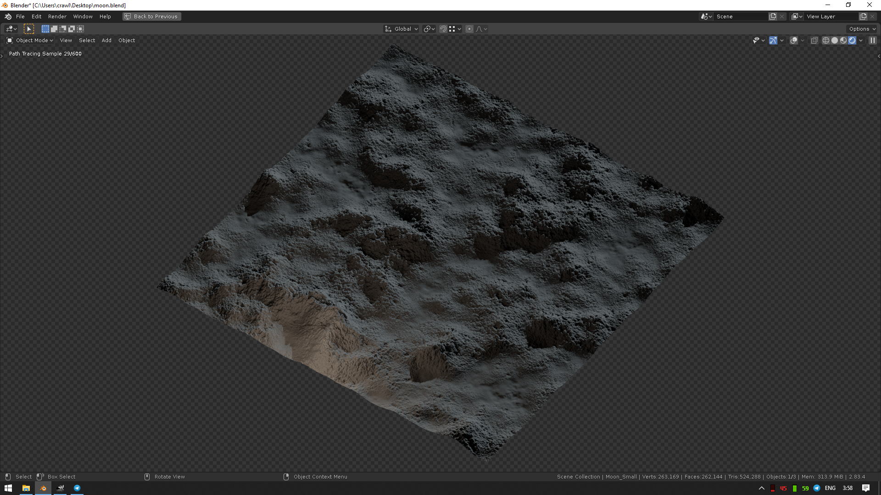881x495 pixels.
Task: Pause the viewport render preview
Action: [x=873, y=40]
